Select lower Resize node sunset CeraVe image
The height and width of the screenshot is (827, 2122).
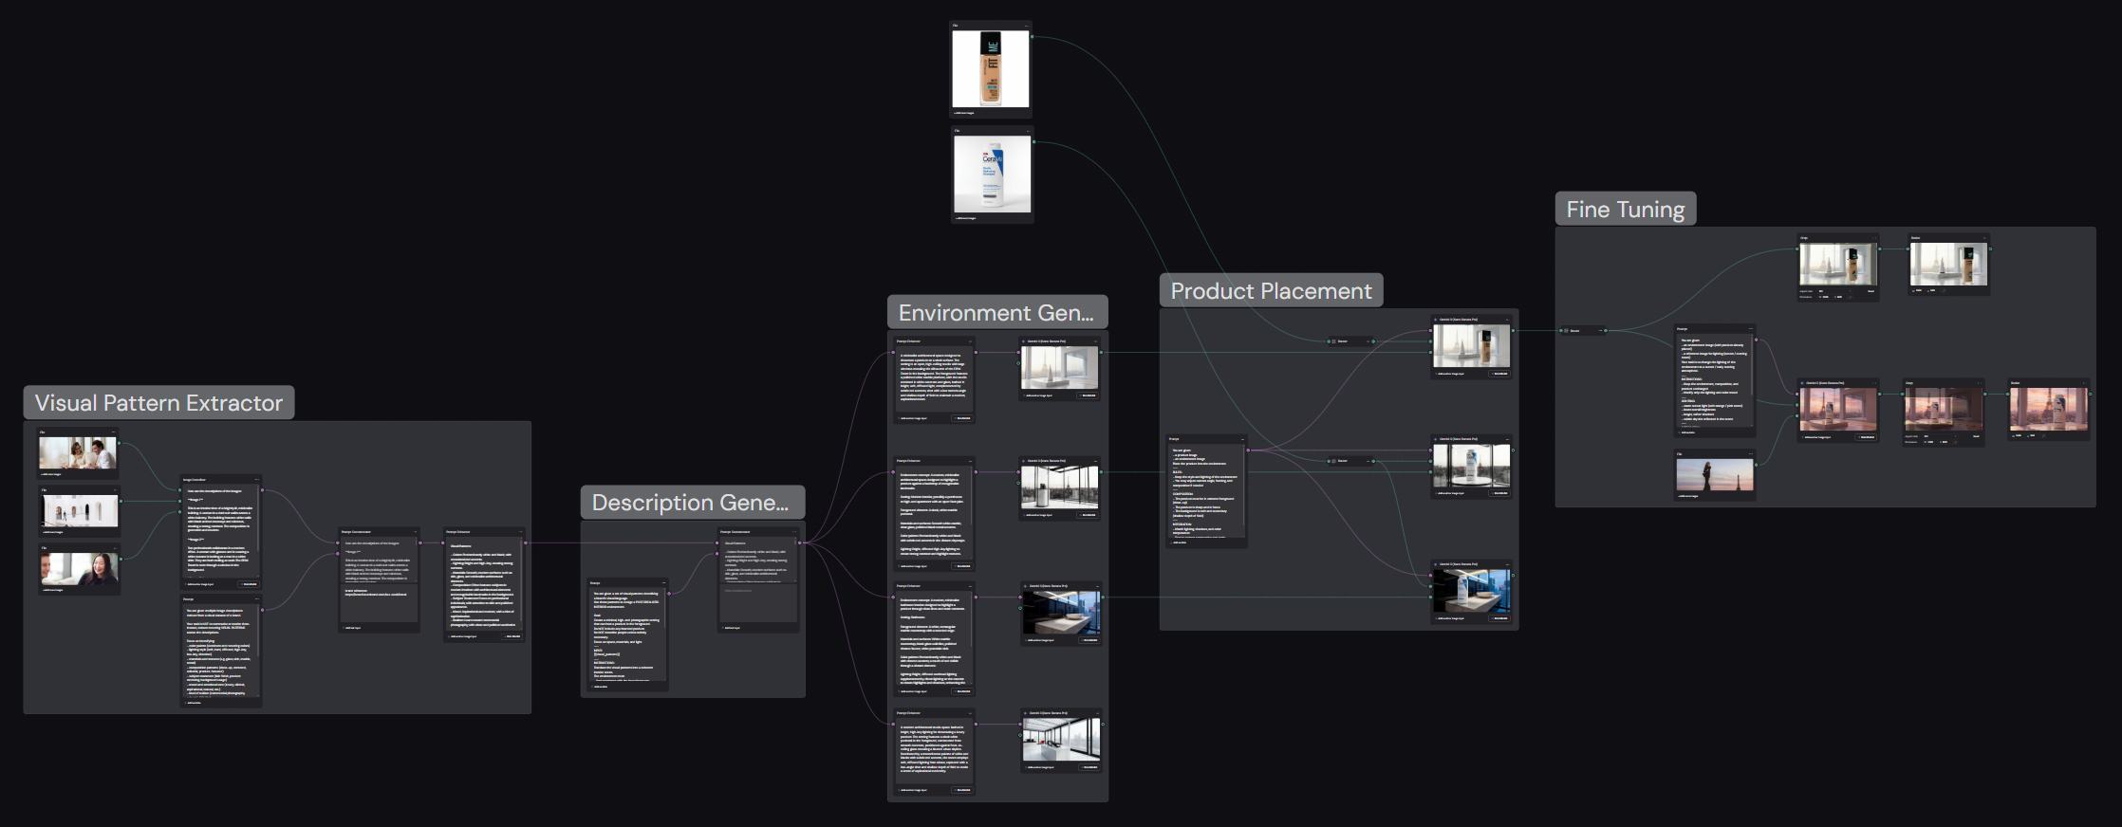[x=2049, y=410]
